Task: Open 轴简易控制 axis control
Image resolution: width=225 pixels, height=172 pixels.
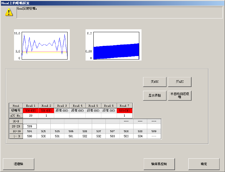Action: coord(159,164)
